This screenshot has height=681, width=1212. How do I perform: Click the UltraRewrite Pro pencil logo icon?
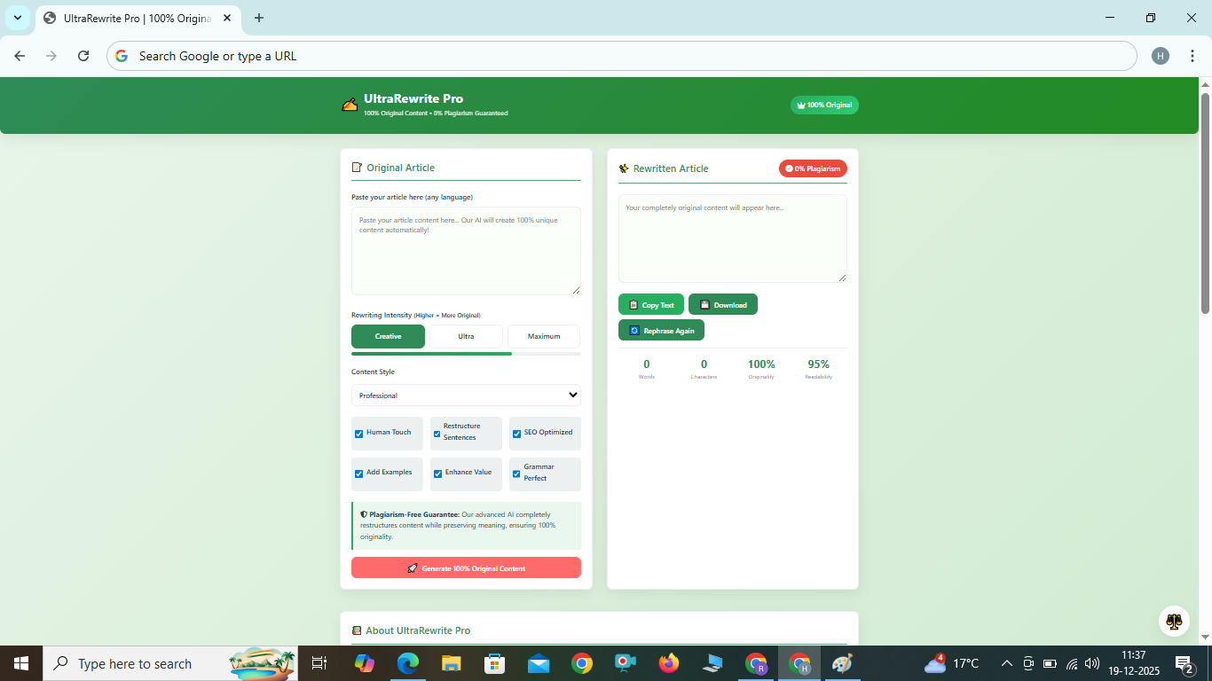350,103
